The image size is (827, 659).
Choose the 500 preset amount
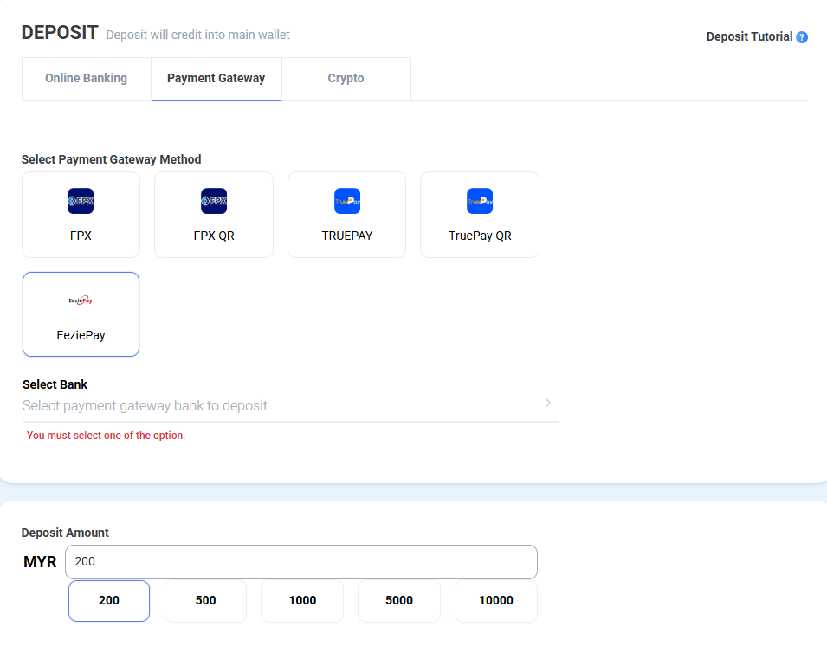[205, 600]
